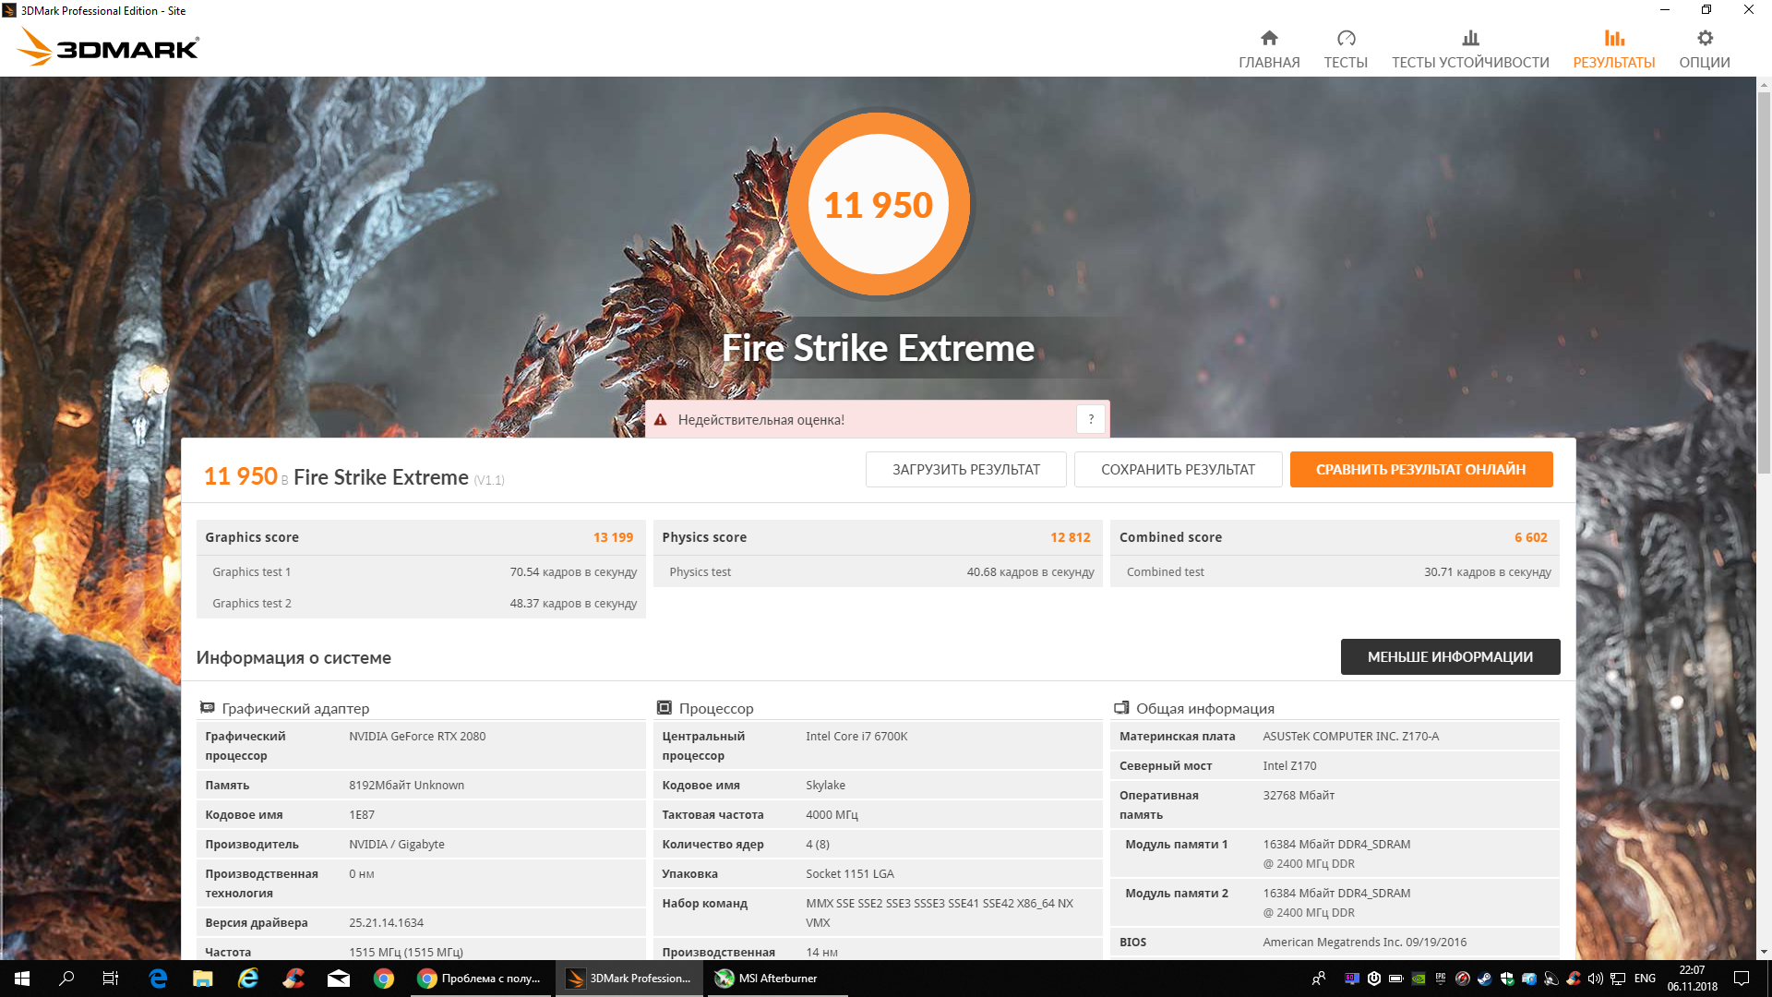Click the Graphics score header row
Screen dimensions: 1772x997
tap(420, 537)
